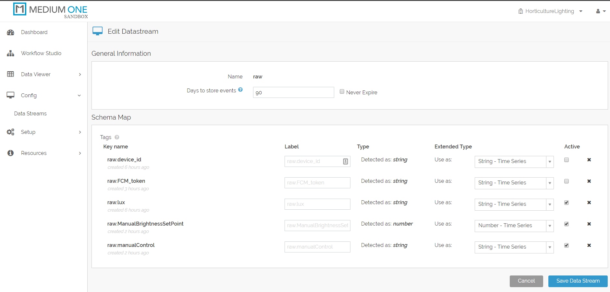The image size is (610, 292).
Task: Click the Medium One logo
Action: tap(50, 10)
